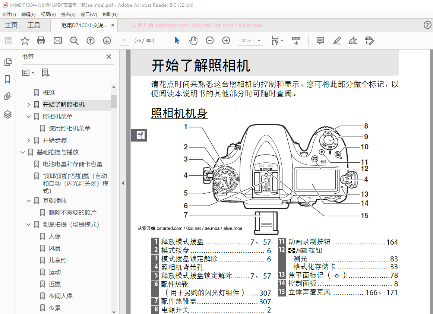This screenshot has width=433, height=314.
Task: Select the 删除不需要的照片 bookmark
Action: click(x=72, y=212)
